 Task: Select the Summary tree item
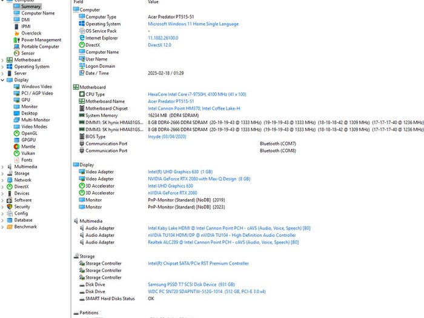[x=27, y=6]
